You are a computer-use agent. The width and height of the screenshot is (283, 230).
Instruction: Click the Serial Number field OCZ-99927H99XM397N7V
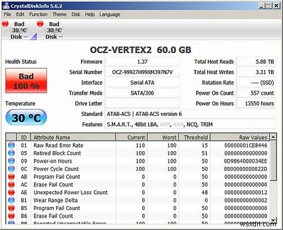(142, 72)
